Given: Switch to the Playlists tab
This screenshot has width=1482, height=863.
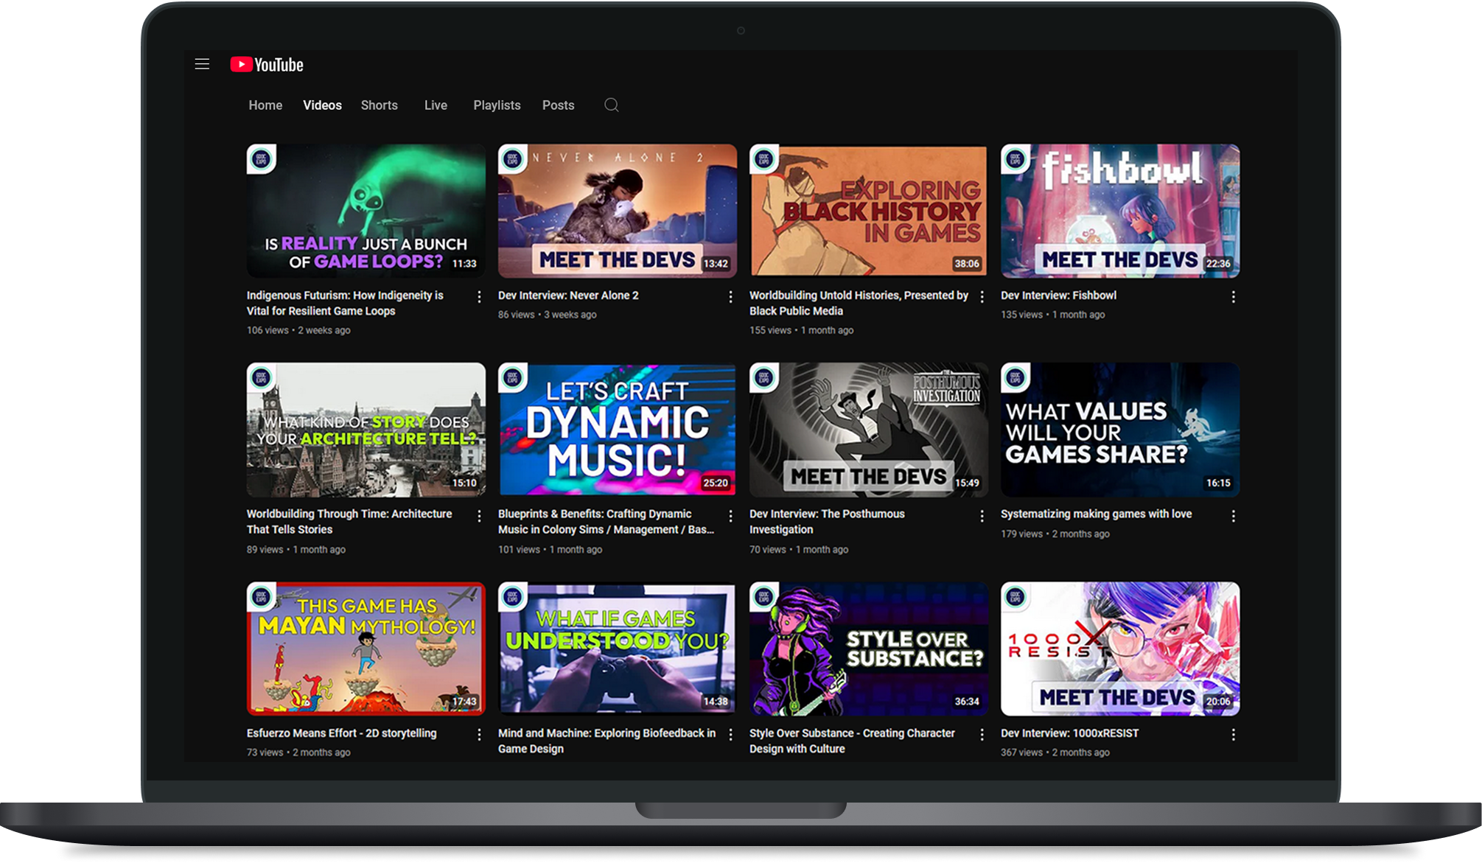Looking at the screenshot, I should [x=497, y=105].
